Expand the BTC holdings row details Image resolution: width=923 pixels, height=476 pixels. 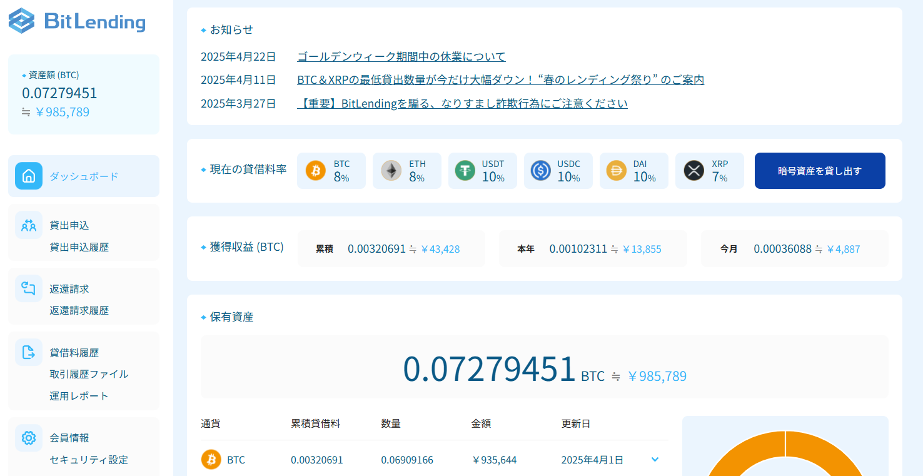point(655,459)
